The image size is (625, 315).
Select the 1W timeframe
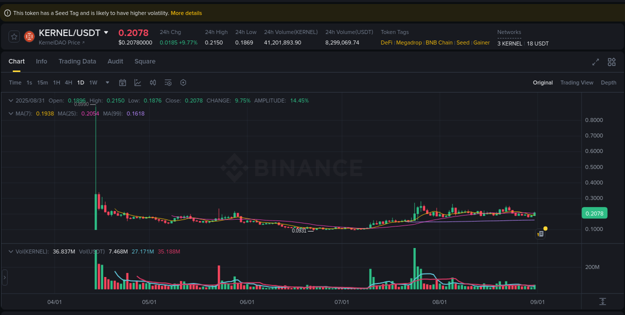tap(93, 82)
